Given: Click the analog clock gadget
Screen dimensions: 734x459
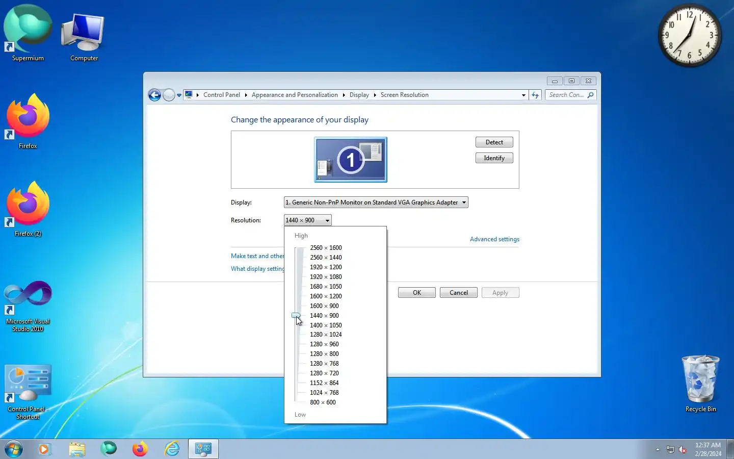Looking at the screenshot, I should (x=690, y=35).
